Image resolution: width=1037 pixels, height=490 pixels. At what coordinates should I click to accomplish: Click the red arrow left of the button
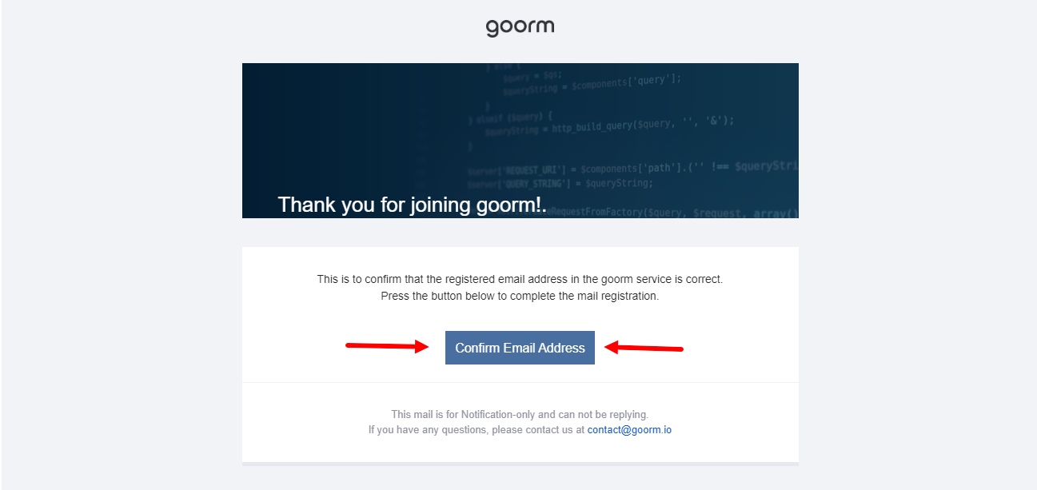(388, 346)
